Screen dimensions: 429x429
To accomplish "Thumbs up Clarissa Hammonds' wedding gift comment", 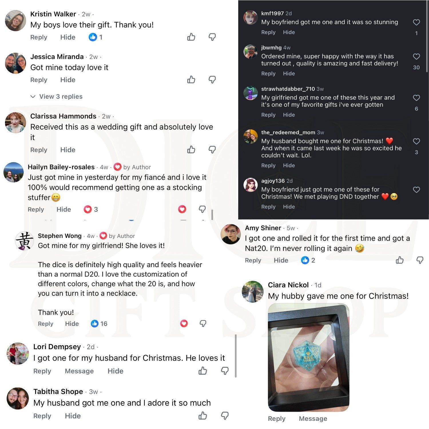I will [x=191, y=150].
